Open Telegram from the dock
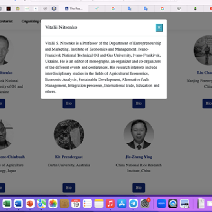Image resolution: width=212 pixels, height=212 pixels. click(133, 203)
